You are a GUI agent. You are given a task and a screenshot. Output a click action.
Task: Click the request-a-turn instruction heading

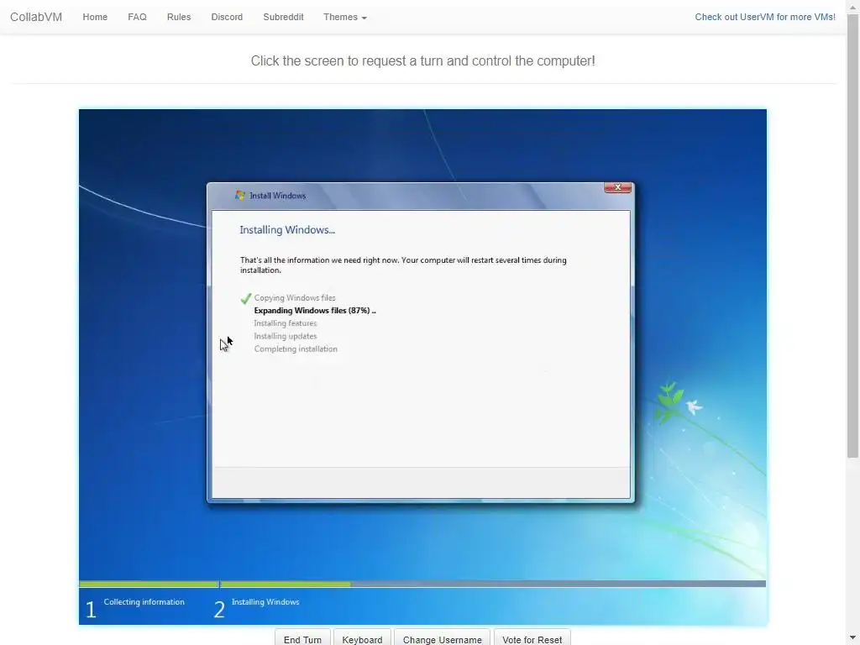423,60
